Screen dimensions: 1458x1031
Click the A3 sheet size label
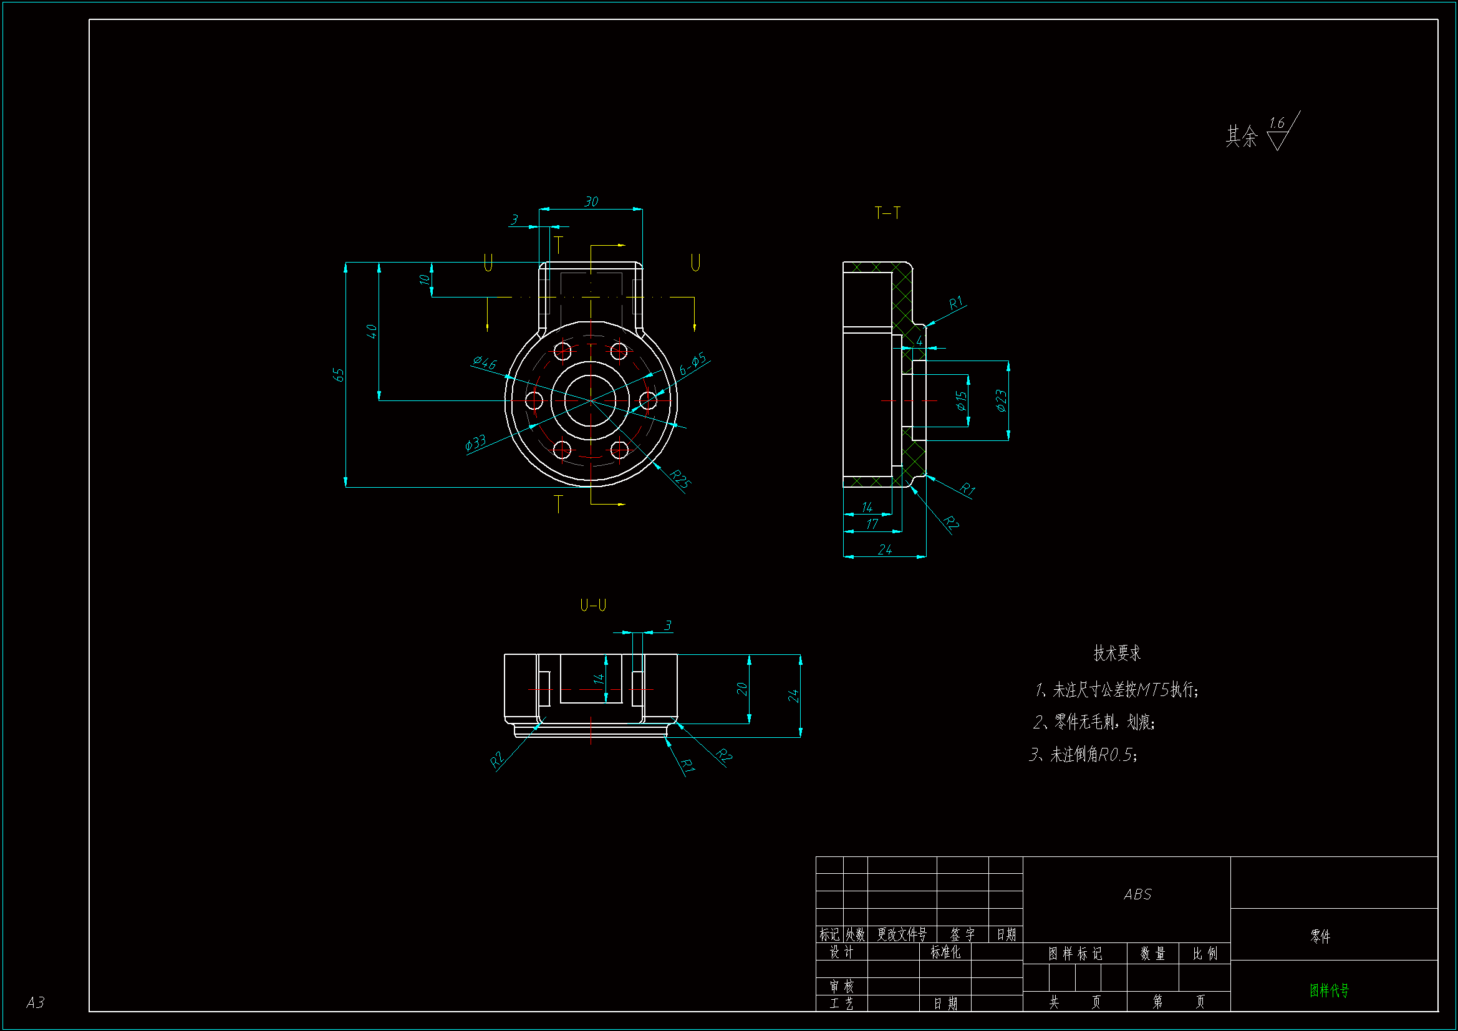pyautogui.click(x=36, y=1002)
